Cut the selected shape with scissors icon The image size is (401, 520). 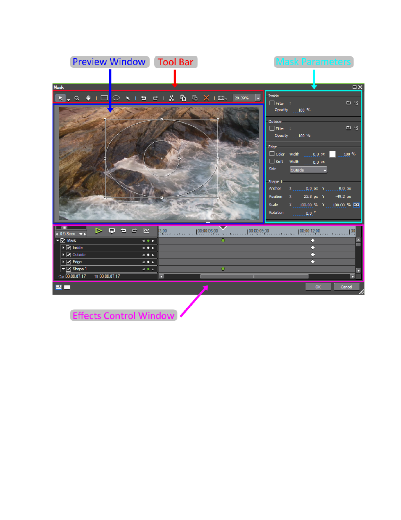coord(171,98)
